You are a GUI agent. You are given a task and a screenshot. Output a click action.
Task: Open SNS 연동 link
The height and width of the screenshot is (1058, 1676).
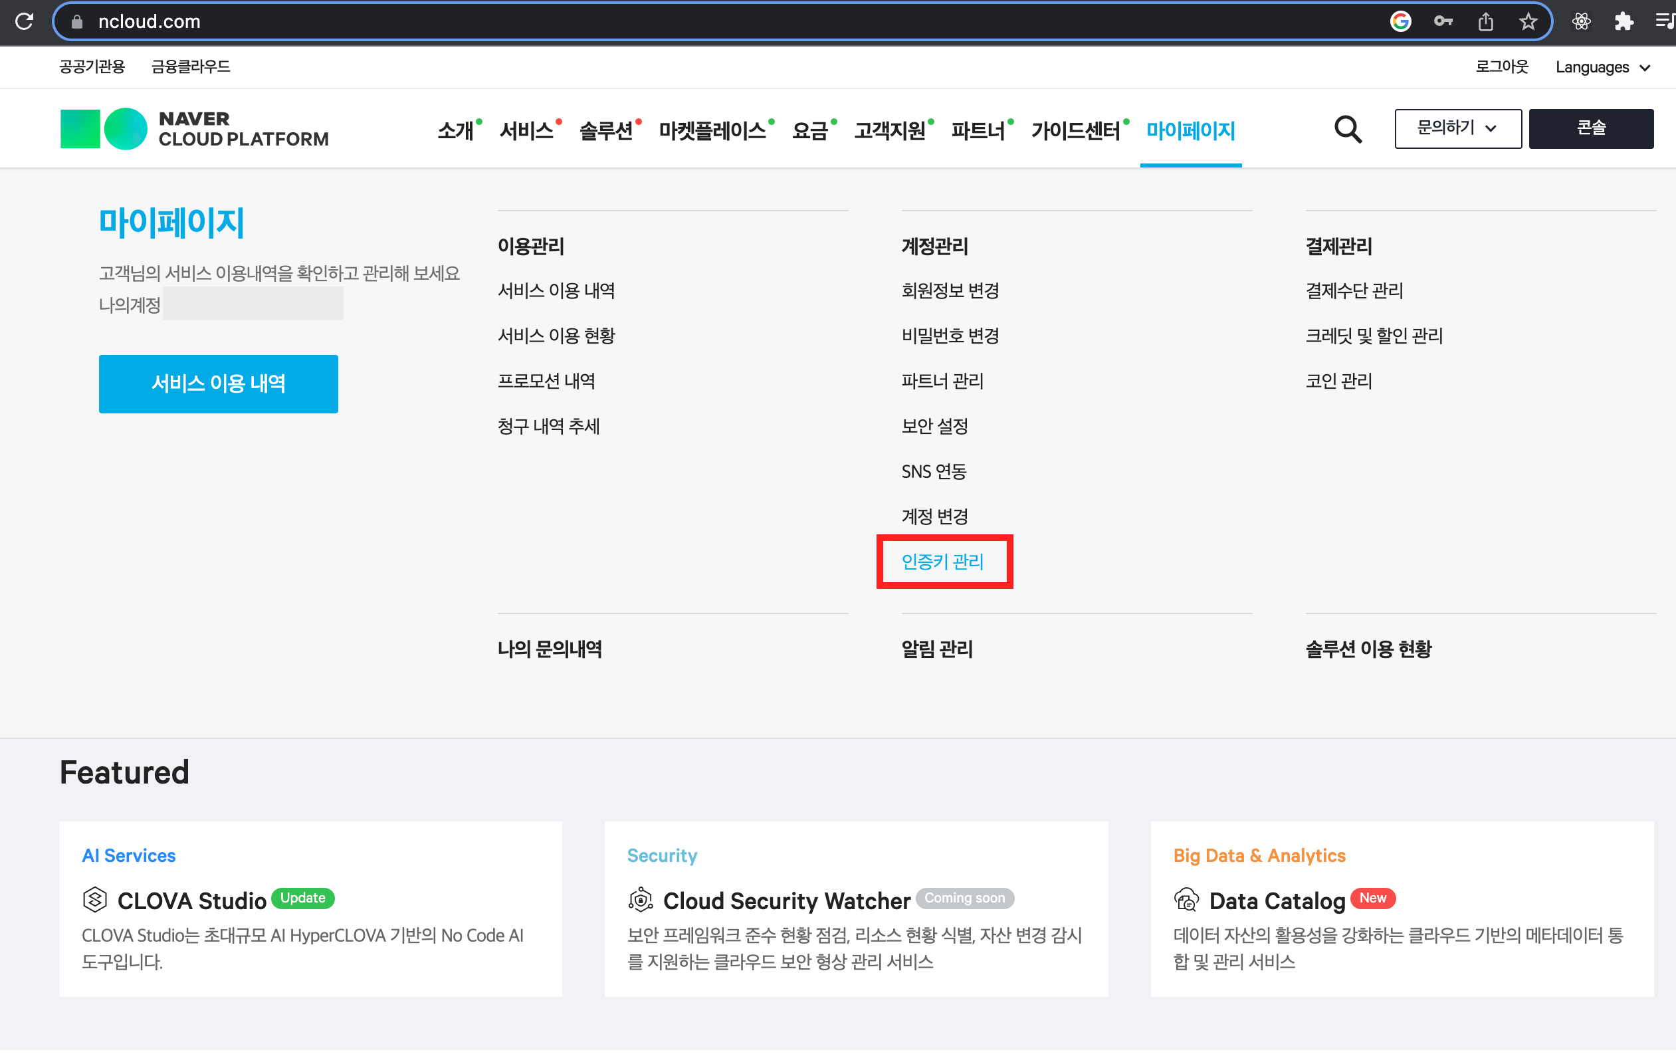(934, 471)
